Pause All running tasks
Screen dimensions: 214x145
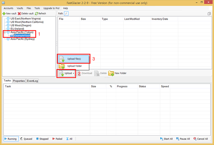click(183, 139)
